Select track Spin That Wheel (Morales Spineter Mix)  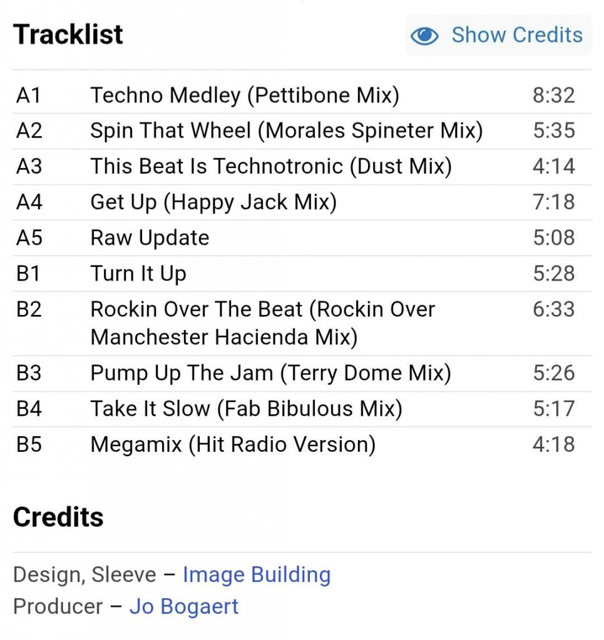[286, 131]
